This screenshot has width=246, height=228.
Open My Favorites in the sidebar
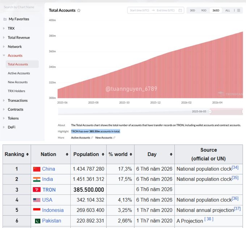point(19,19)
